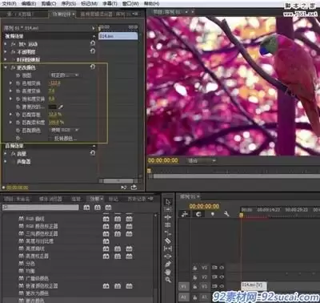The image size is (320, 303).
Task: Open the 编辑(E) menu
Action: [29, 3]
